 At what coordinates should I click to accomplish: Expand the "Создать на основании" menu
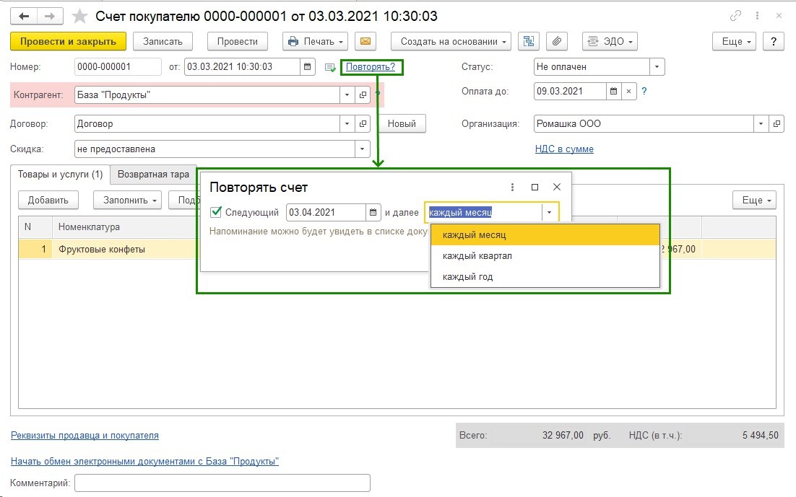(x=451, y=42)
